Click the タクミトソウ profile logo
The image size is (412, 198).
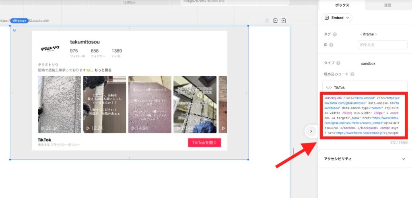click(50, 49)
